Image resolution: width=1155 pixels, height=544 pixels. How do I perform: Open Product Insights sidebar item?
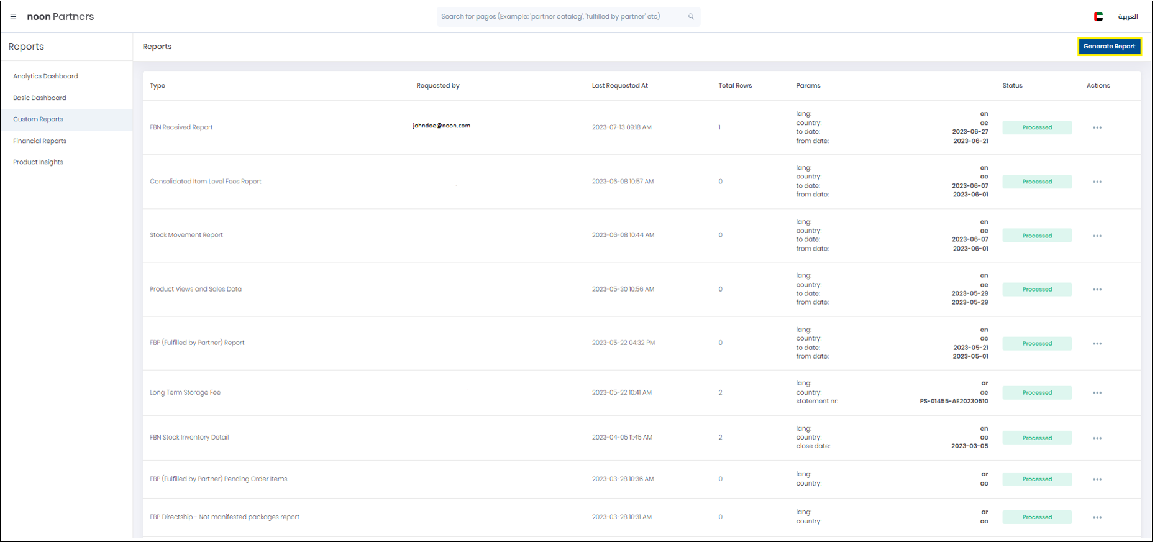38,162
